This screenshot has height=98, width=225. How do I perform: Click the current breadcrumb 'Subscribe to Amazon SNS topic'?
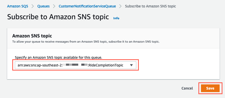click(x=151, y=6)
